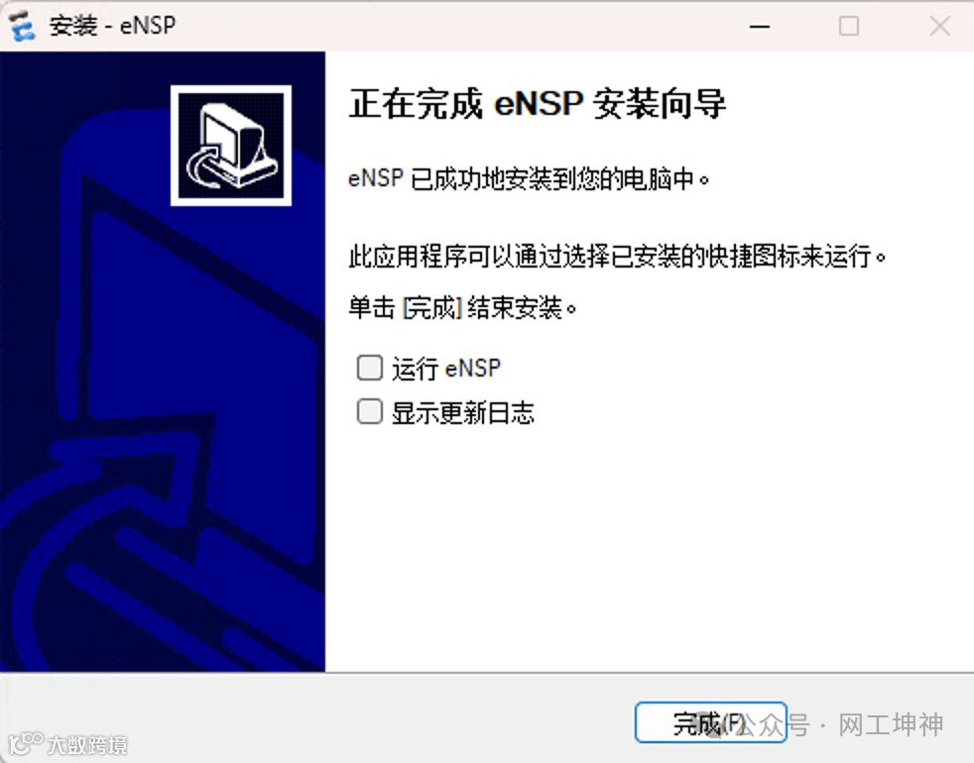Click the 大数跨境 watermark text
Viewport: 974px width, 763px height.
[87, 744]
